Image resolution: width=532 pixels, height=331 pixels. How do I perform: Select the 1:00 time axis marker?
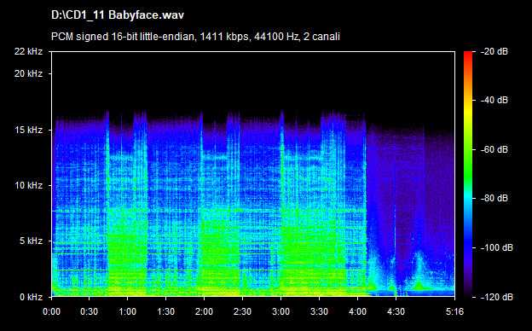tap(128, 311)
